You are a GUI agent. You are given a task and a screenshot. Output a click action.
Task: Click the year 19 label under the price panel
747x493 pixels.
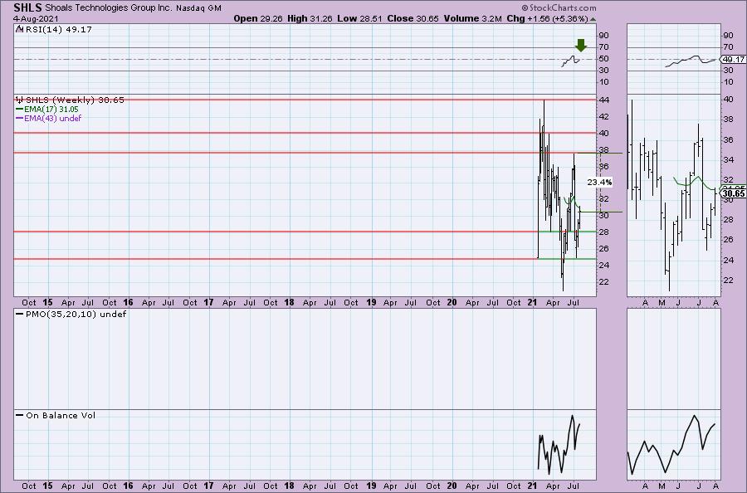pos(371,302)
